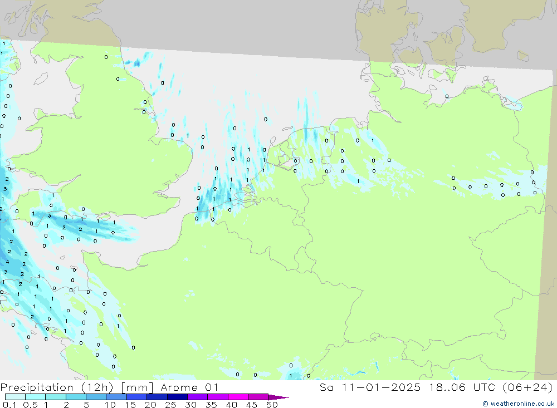Click the 25–30 mm dark navy swatch
The height and width of the screenshot is (408, 557).
pyautogui.click(x=177, y=397)
